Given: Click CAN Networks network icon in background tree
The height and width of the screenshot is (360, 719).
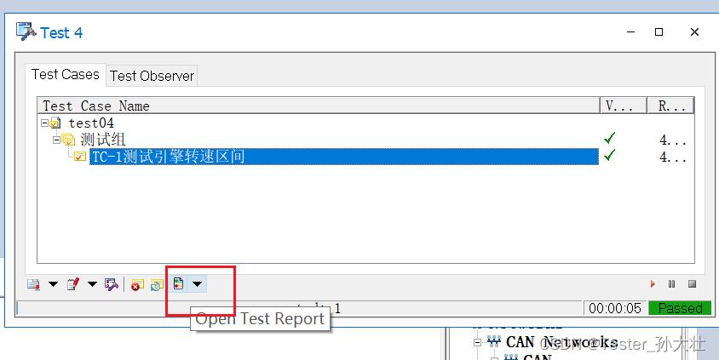Looking at the screenshot, I should click(x=493, y=341).
